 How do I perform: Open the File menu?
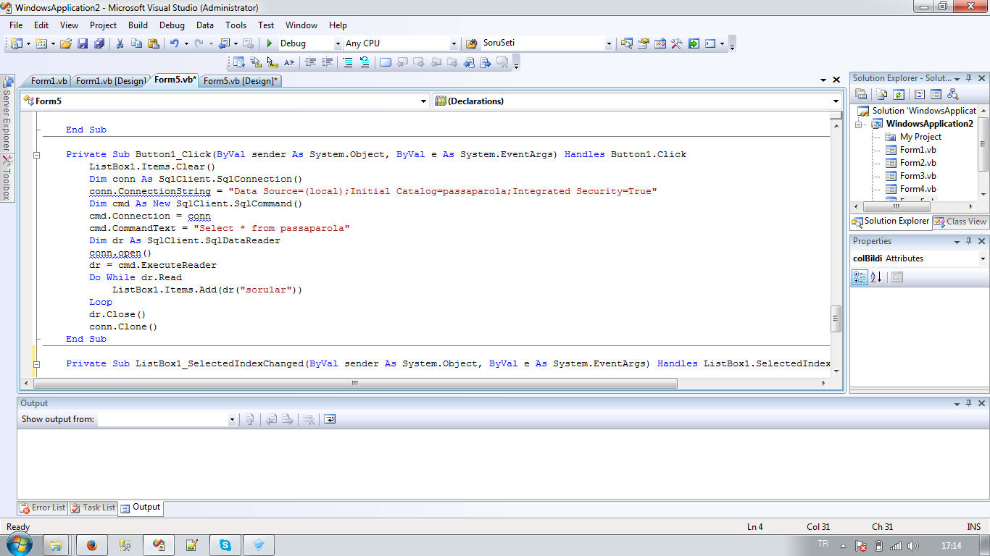tap(16, 25)
